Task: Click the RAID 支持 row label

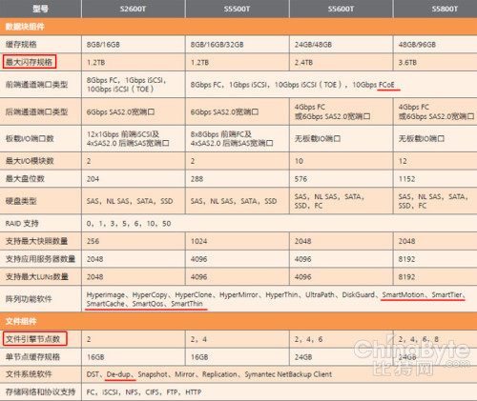Action: [x=22, y=224]
